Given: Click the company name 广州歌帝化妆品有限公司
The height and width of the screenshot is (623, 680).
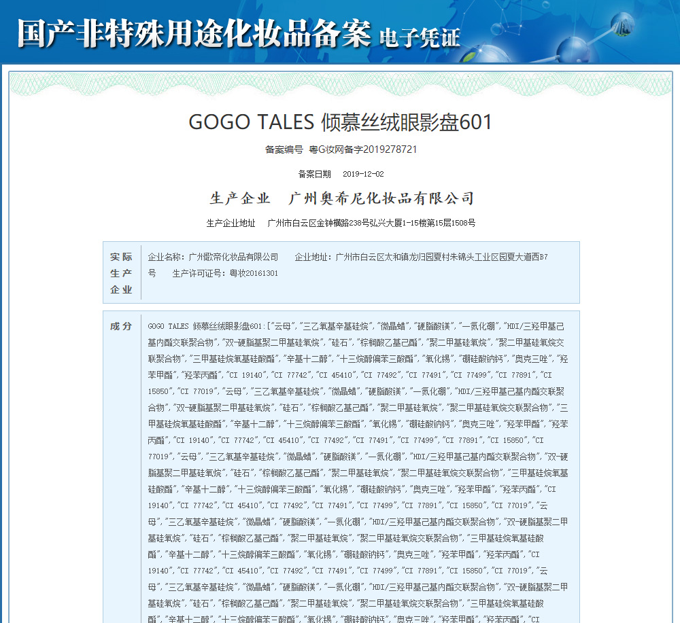Looking at the screenshot, I should (233, 257).
